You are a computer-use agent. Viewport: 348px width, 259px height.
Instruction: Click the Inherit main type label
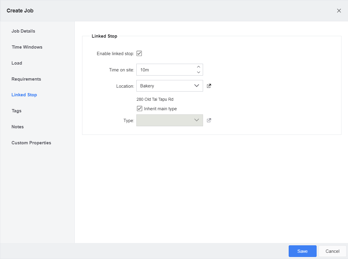point(160,109)
